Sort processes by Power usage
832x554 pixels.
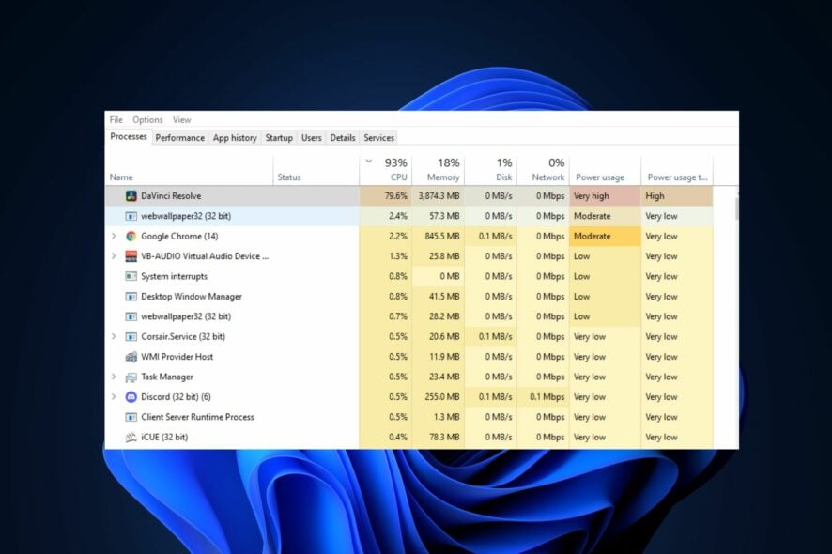599,176
